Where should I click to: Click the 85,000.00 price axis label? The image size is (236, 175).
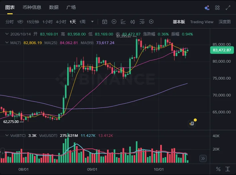point(222,44)
